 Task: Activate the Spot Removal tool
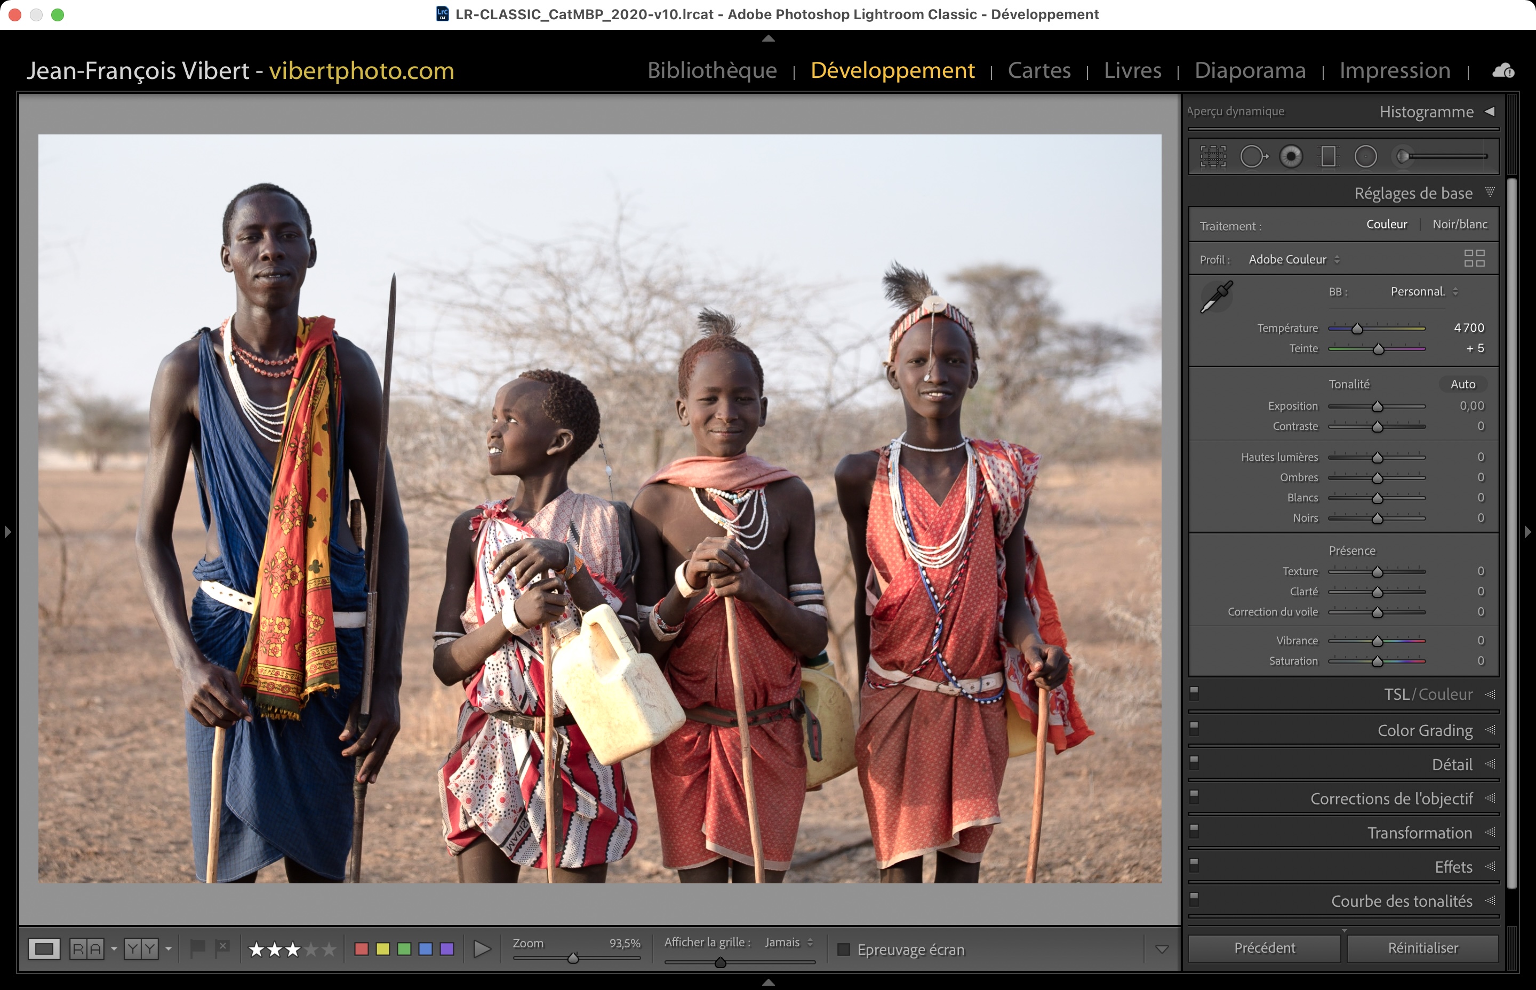tap(1253, 156)
